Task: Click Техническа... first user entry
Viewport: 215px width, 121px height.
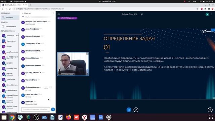Action: 10,36
